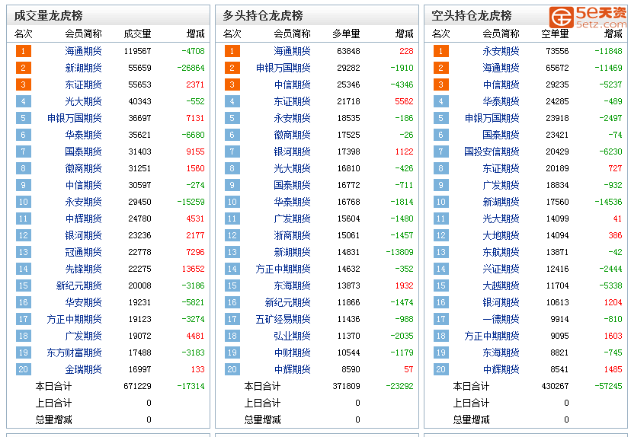Image resolution: width=631 pixels, height=437 pixels.
Task: Click the 成交量龙虎榜 panel title
Action: (48, 16)
